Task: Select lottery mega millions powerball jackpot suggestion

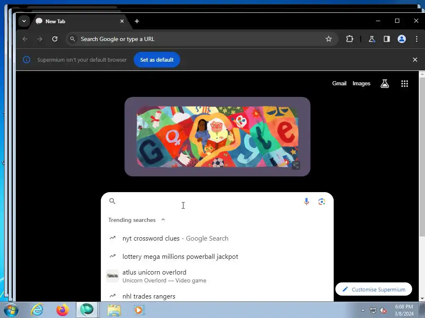Action: click(217, 256)
